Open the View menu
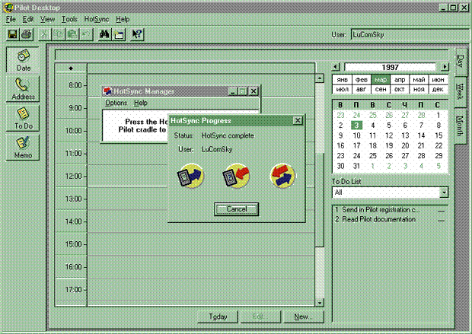472x334 pixels. pos(47,19)
